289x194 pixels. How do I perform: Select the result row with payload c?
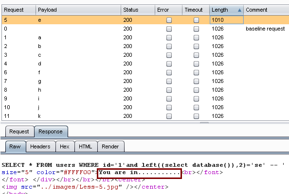click(145, 55)
